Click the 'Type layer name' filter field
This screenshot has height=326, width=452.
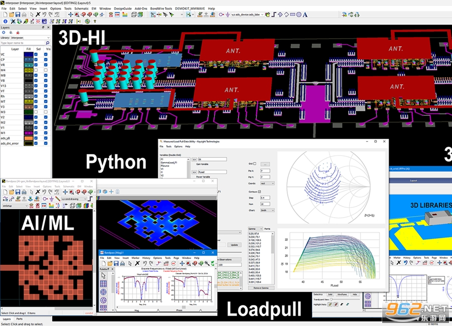pos(23,43)
